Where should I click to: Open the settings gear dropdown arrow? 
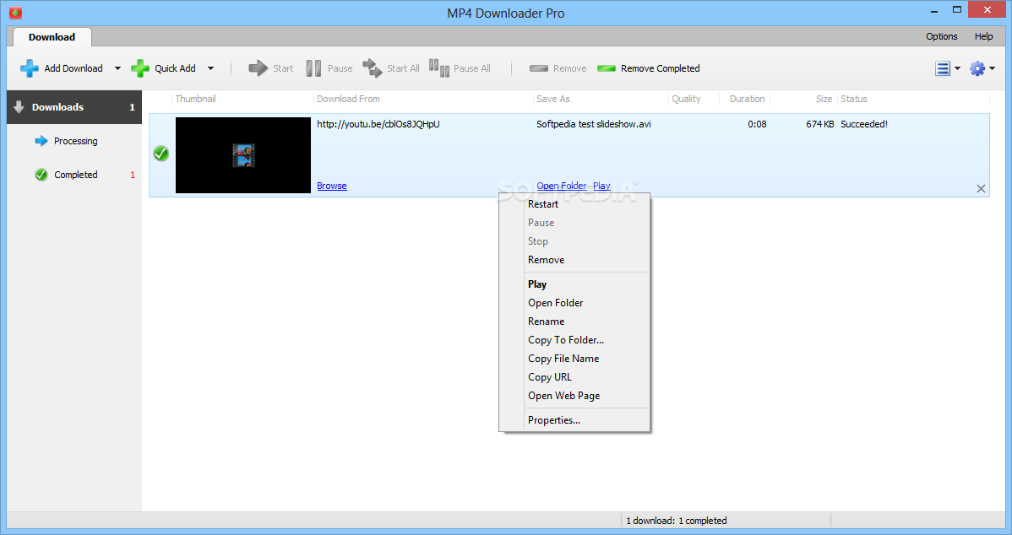992,68
